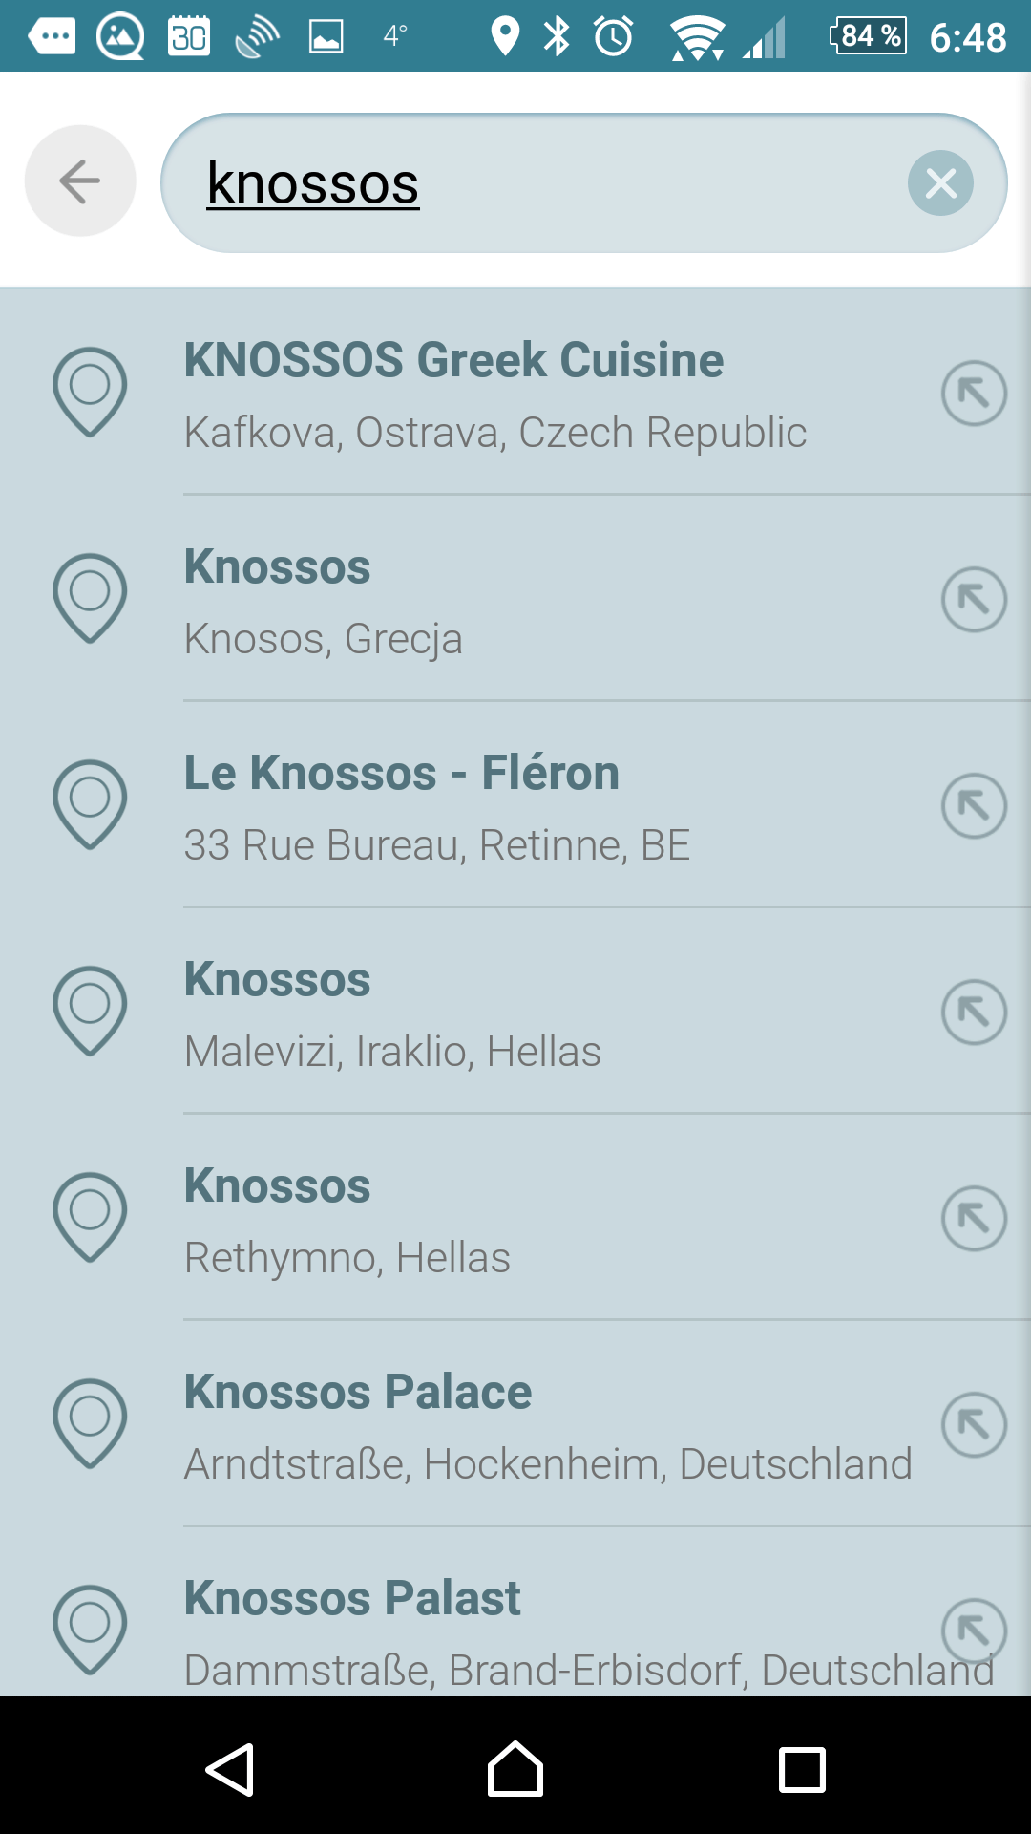The image size is (1031, 1834).
Task: Tap the pin icon beside Knossos Palace
Action: tap(90, 1422)
